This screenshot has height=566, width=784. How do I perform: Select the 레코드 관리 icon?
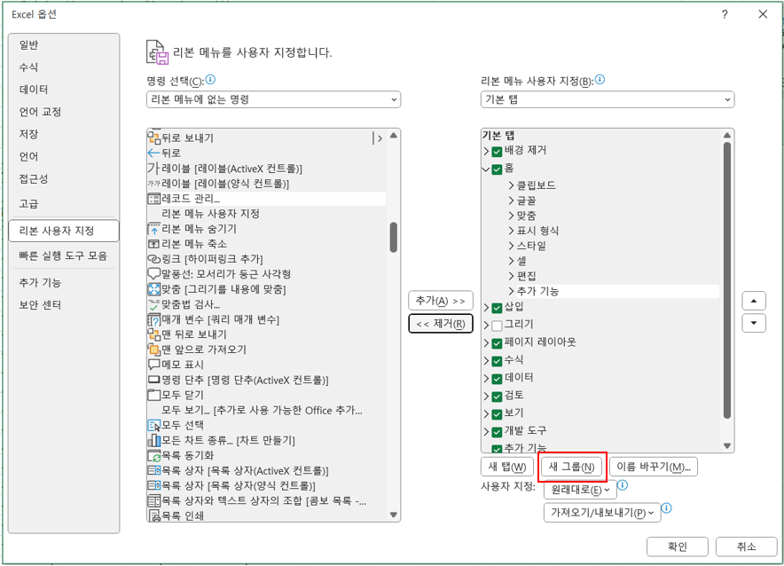pyautogui.click(x=154, y=199)
